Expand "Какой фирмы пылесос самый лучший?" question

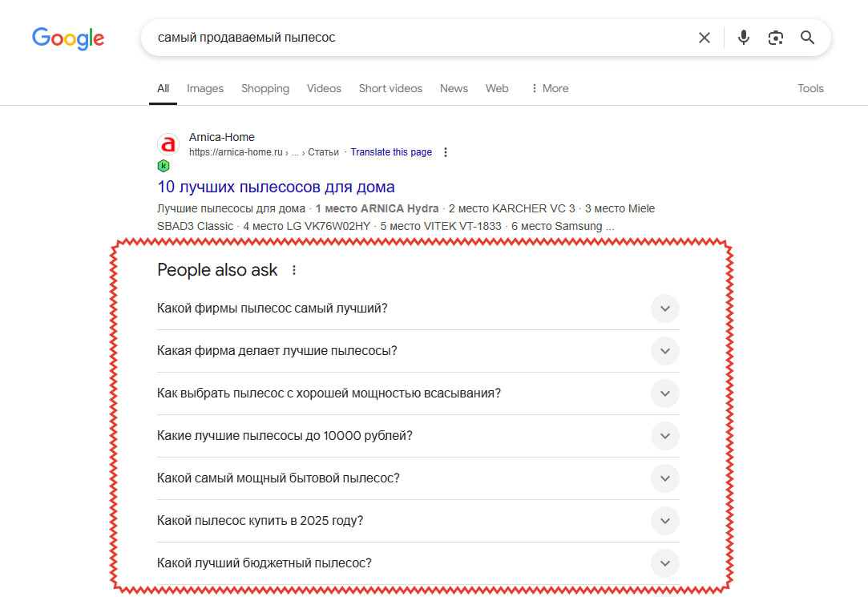click(x=664, y=309)
